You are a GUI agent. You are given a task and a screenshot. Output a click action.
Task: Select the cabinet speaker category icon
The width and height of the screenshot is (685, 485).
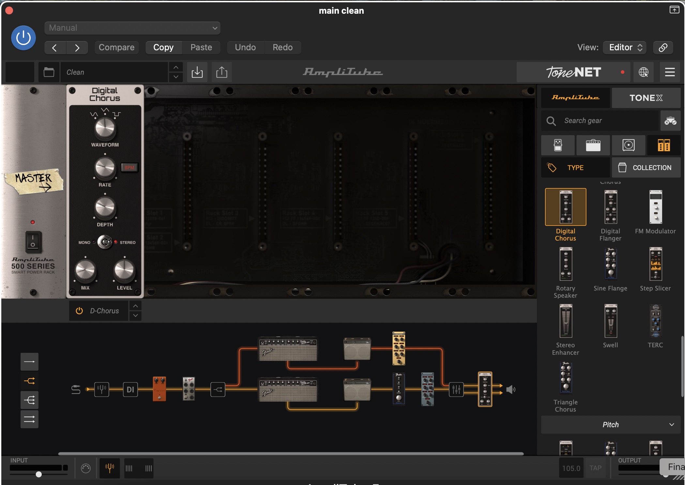point(629,145)
